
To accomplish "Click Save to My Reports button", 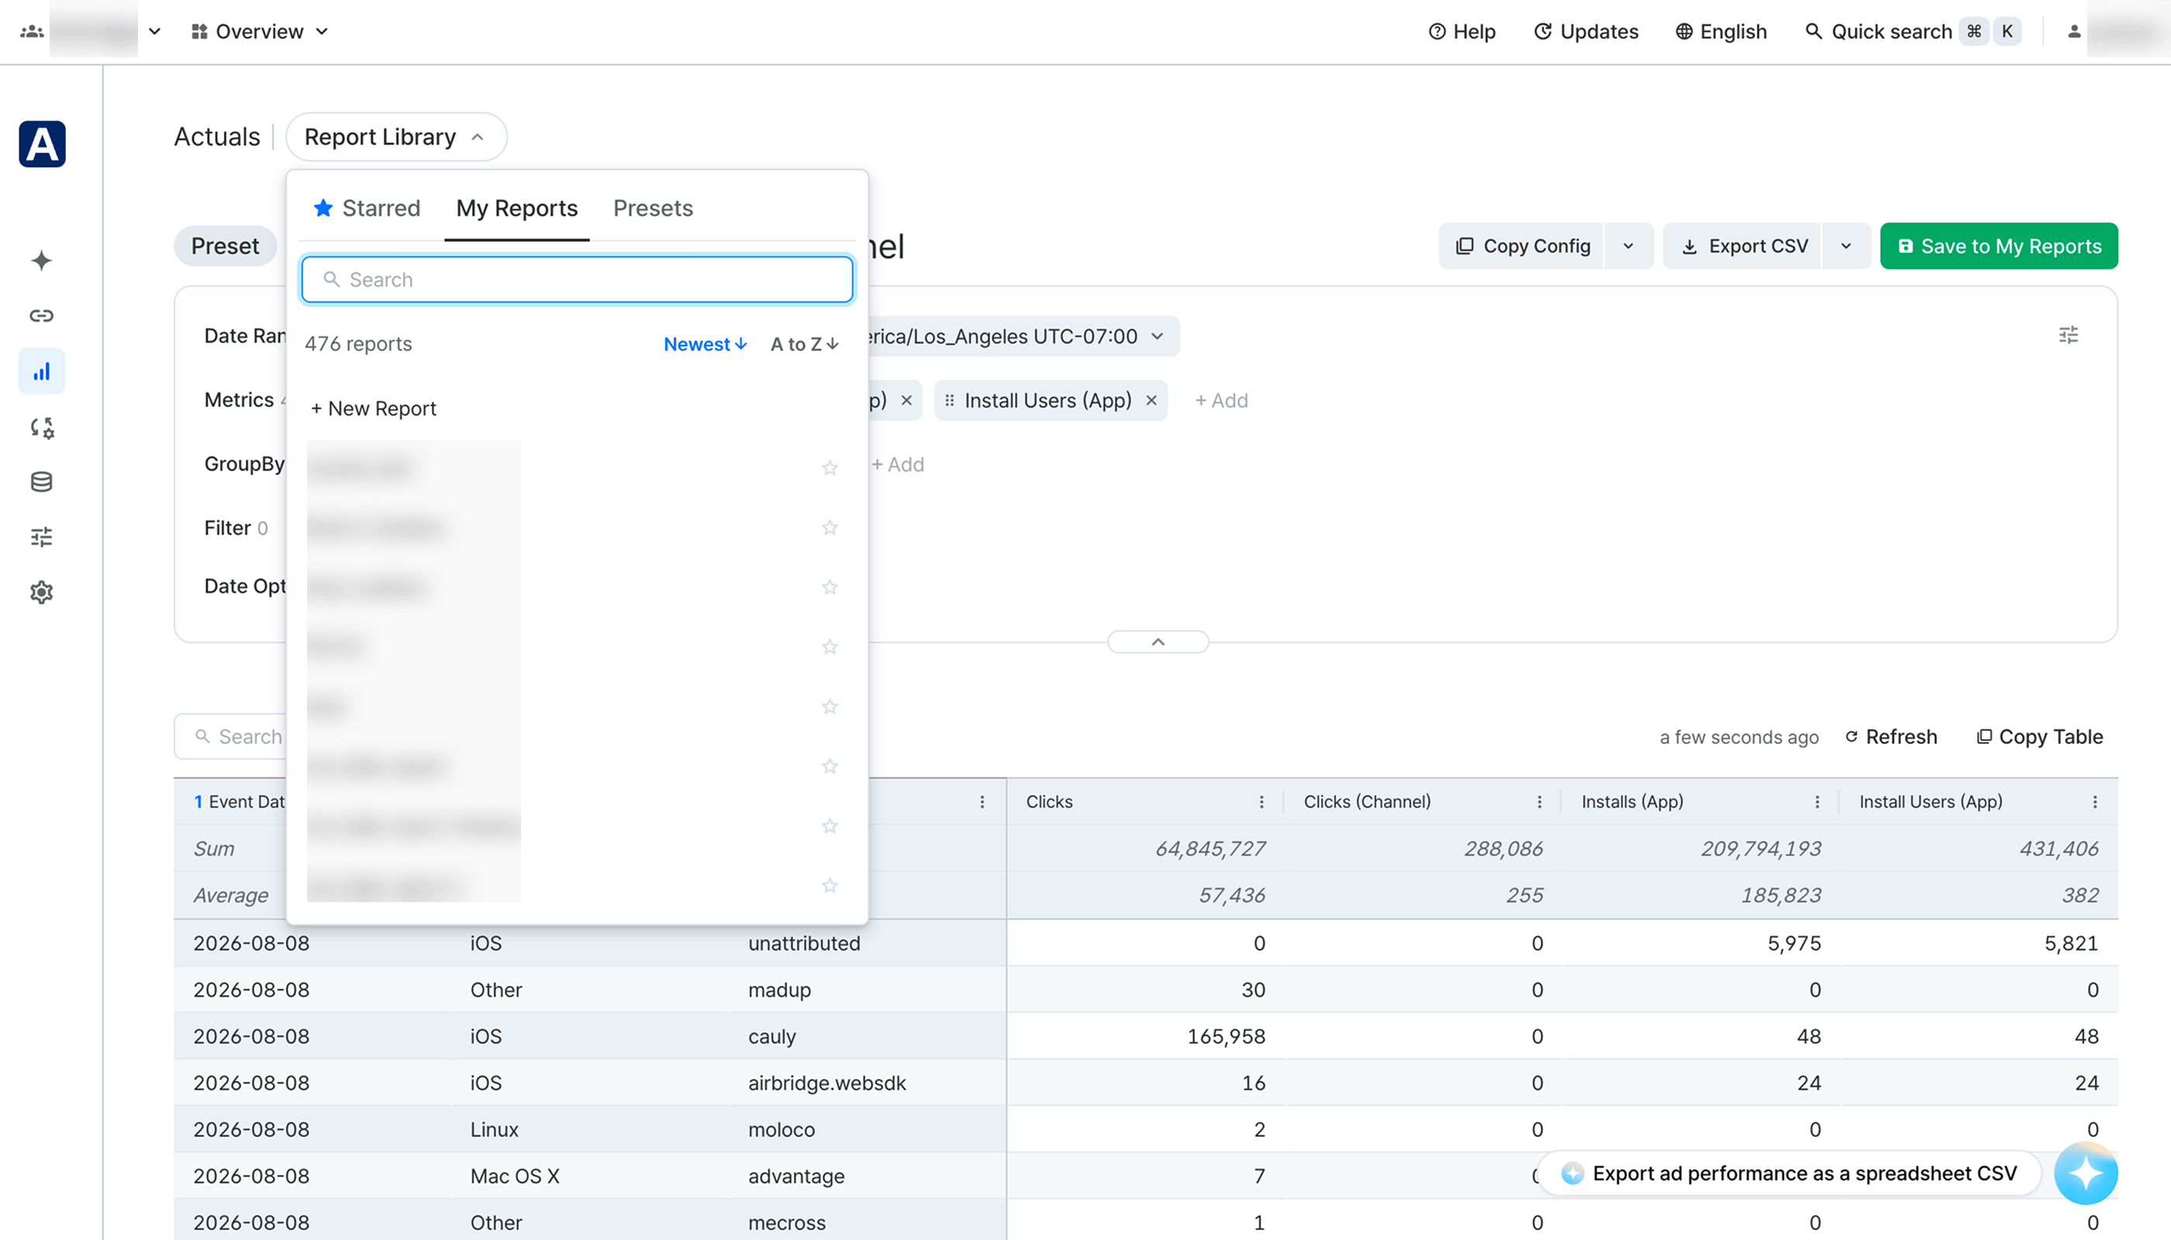I will point(1999,246).
